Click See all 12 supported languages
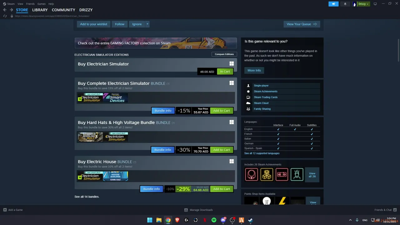This screenshot has height=225, width=400. point(262,153)
